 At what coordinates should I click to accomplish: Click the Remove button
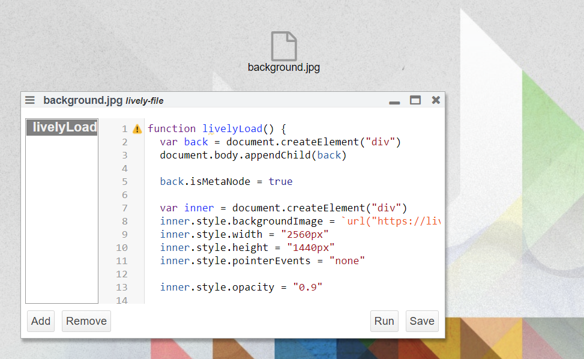coord(86,321)
